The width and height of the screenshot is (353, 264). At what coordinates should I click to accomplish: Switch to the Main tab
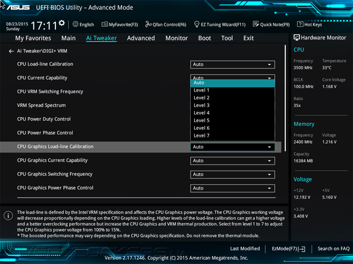pyautogui.click(x=69, y=38)
